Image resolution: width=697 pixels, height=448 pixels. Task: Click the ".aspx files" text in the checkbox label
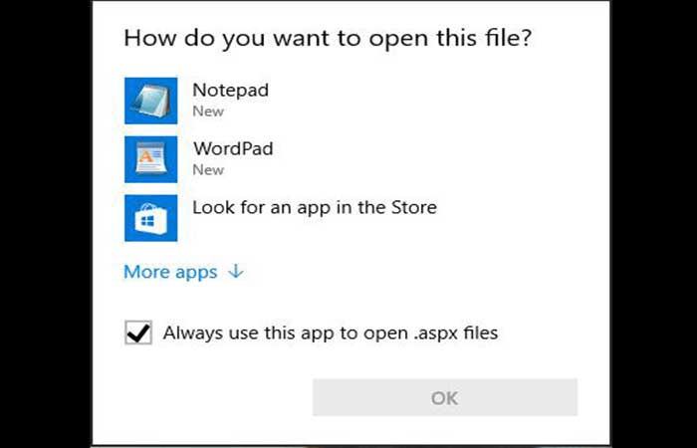click(453, 333)
